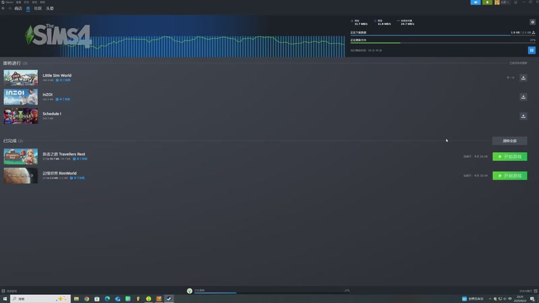Click Sims plumbob icon in status bar
This screenshot has height=303, width=539.
(x=189, y=291)
